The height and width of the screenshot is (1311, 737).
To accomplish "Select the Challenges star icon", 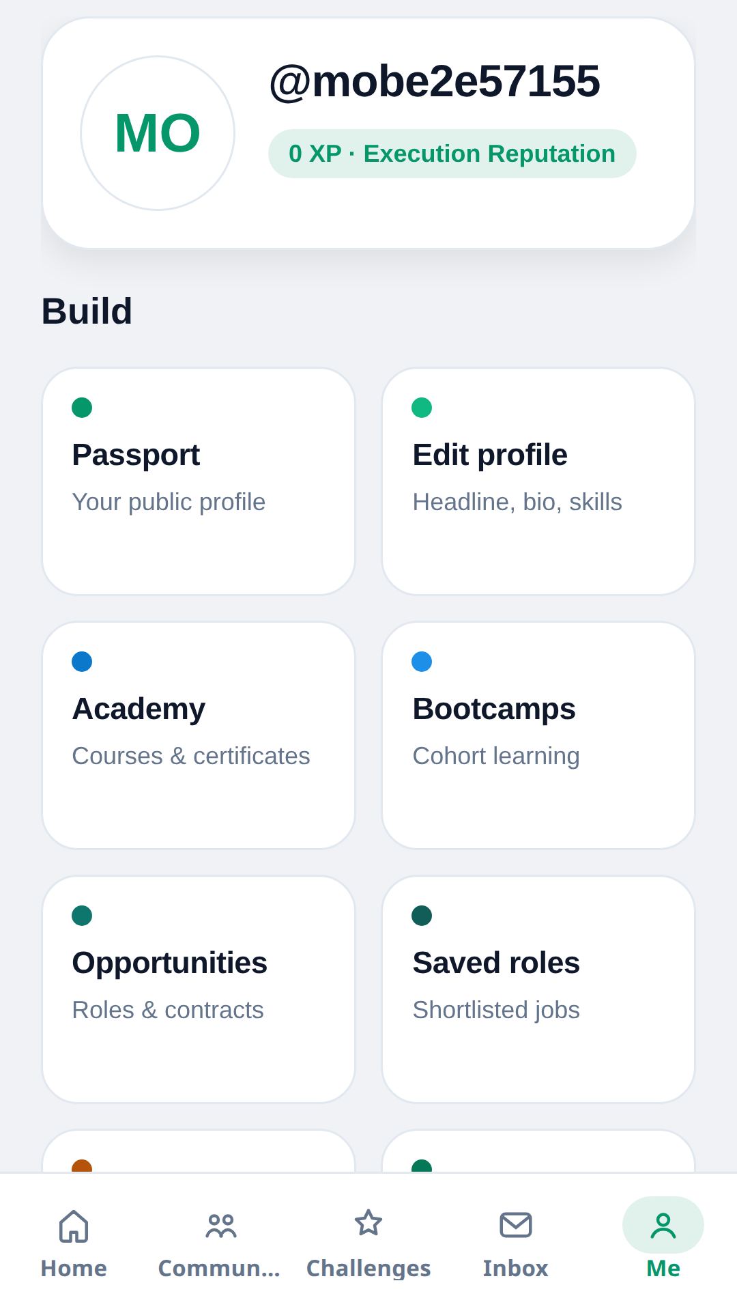I will (369, 1223).
